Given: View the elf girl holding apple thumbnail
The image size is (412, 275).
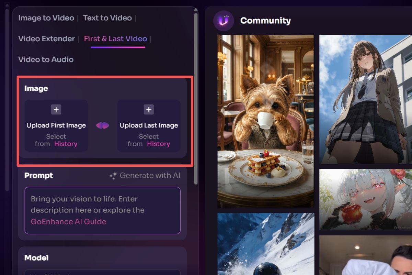Looking at the screenshot, I should 365,199.
